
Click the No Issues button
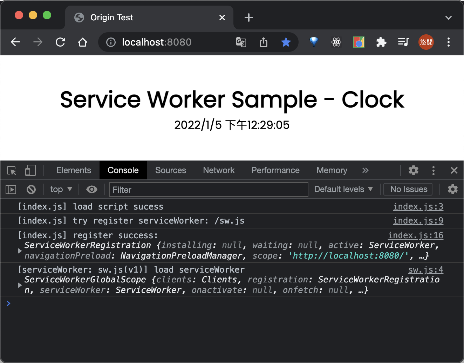[x=408, y=189]
